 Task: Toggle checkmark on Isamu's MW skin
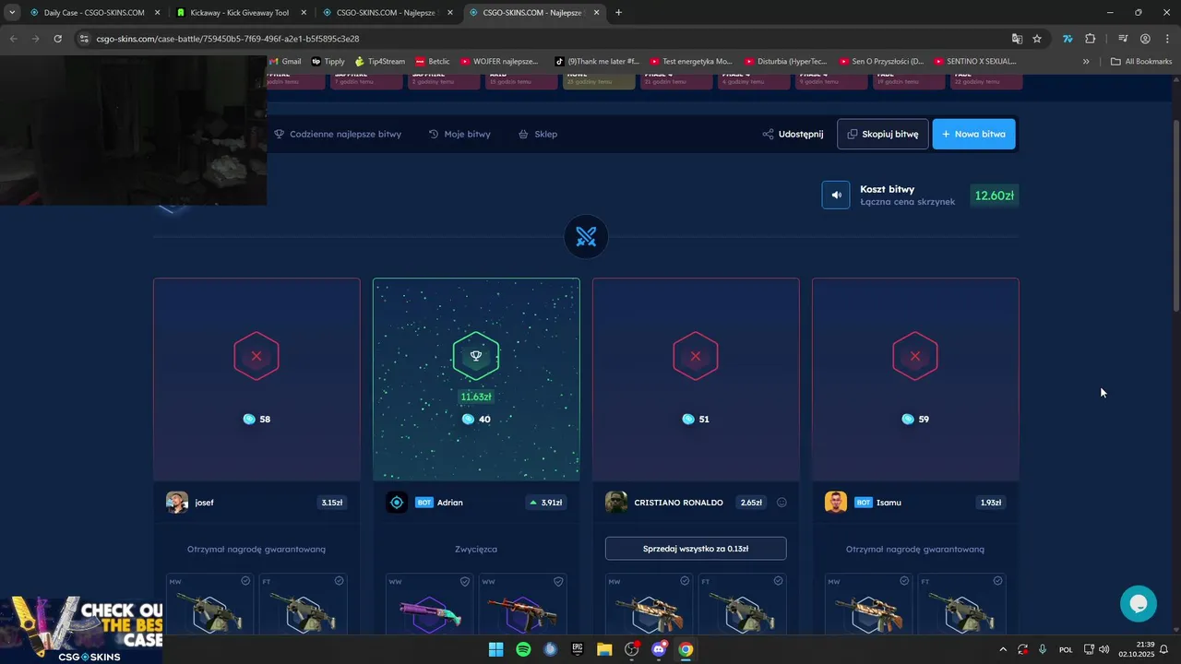904,581
